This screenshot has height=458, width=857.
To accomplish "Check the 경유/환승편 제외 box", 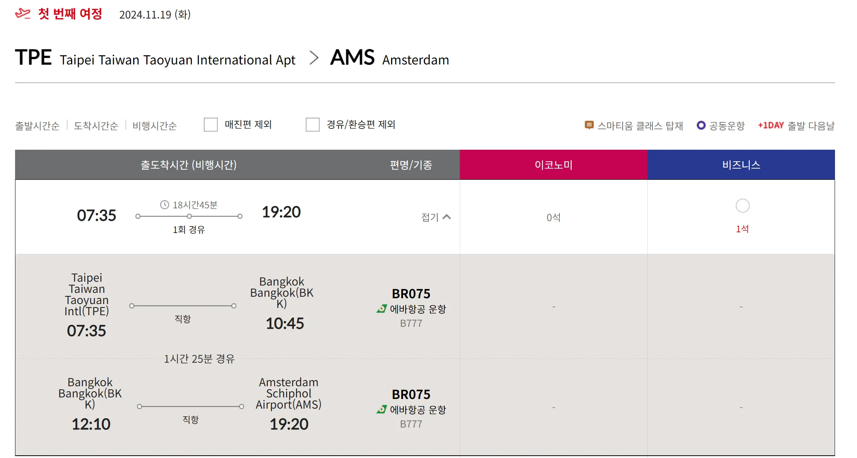I will (313, 125).
